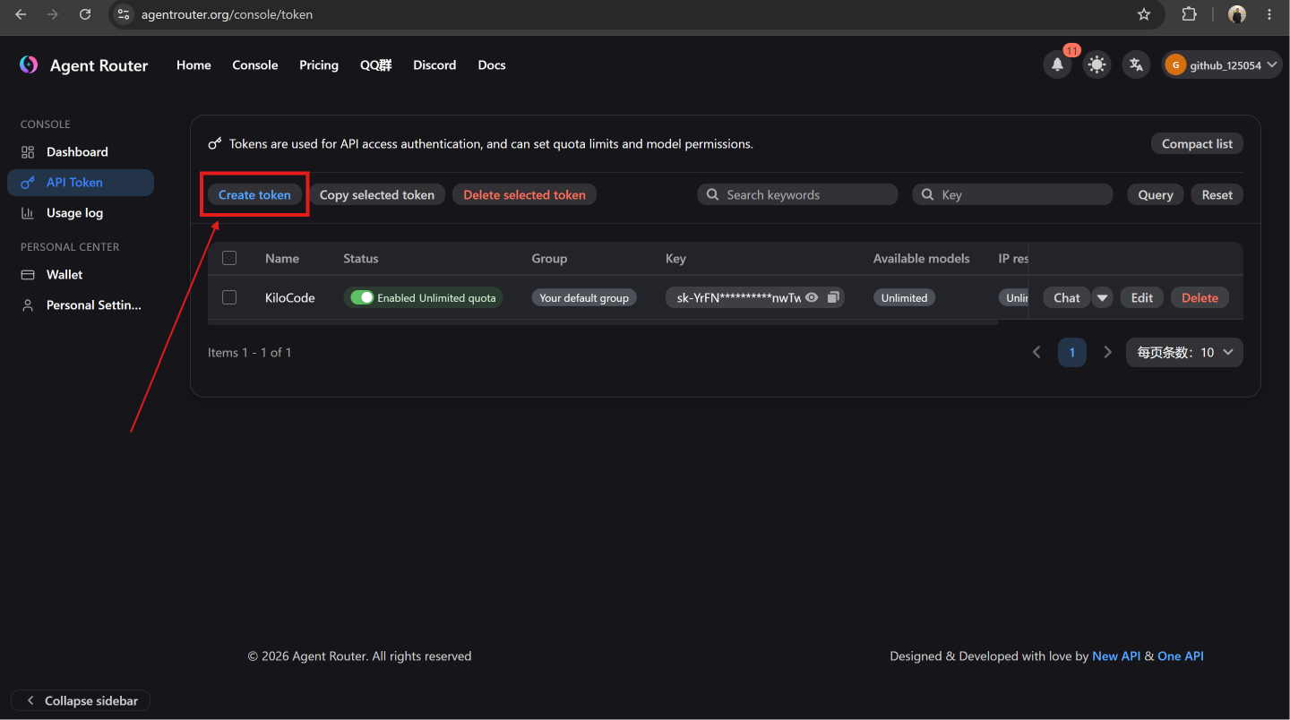
Task: Focus the Search keywords field
Action: [x=797, y=194]
